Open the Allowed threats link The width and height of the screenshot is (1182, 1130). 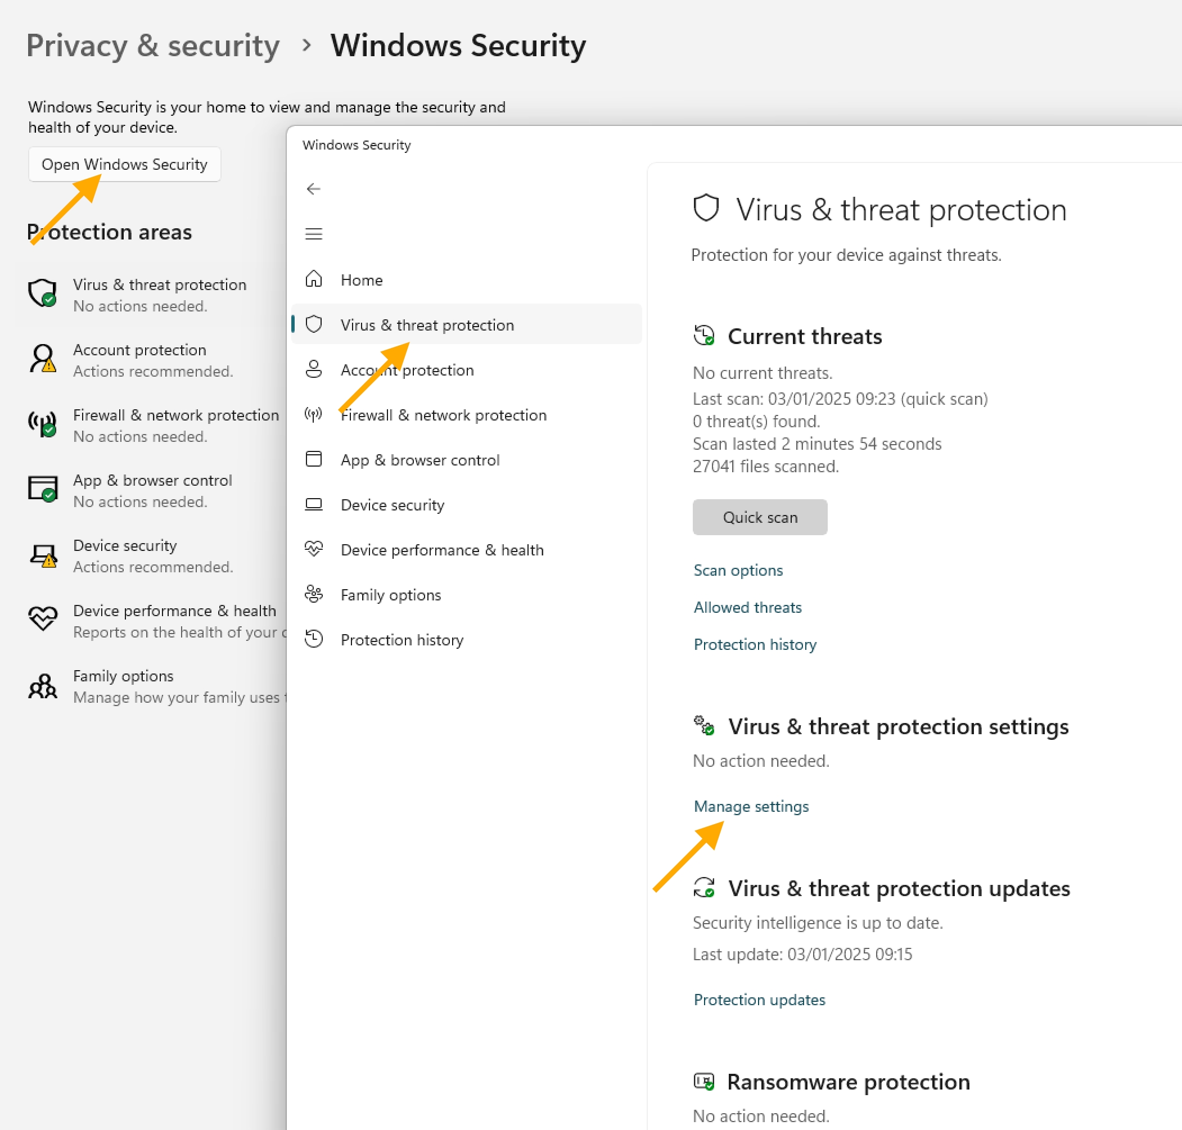click(x=747, y=607)
